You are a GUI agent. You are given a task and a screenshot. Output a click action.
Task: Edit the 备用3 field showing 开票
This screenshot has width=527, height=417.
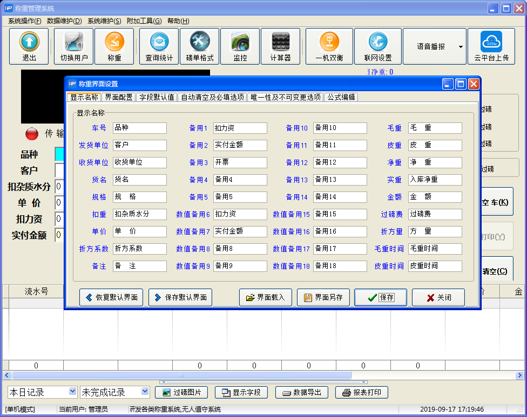tap(240, 162)
